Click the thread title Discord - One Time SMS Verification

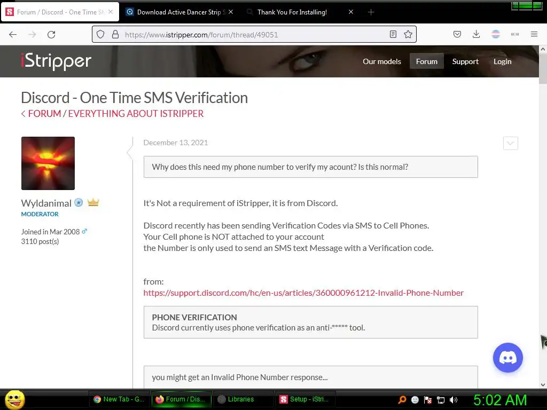point(134,98)
